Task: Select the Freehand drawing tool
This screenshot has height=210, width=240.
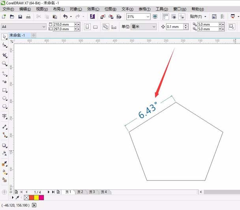Action: (x=4, y=74)
